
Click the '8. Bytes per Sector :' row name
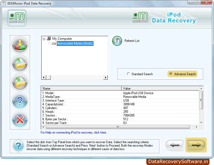click(55, 119)
